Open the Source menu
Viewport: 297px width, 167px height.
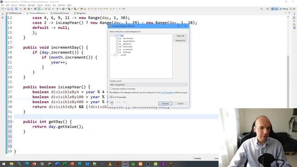14,5
